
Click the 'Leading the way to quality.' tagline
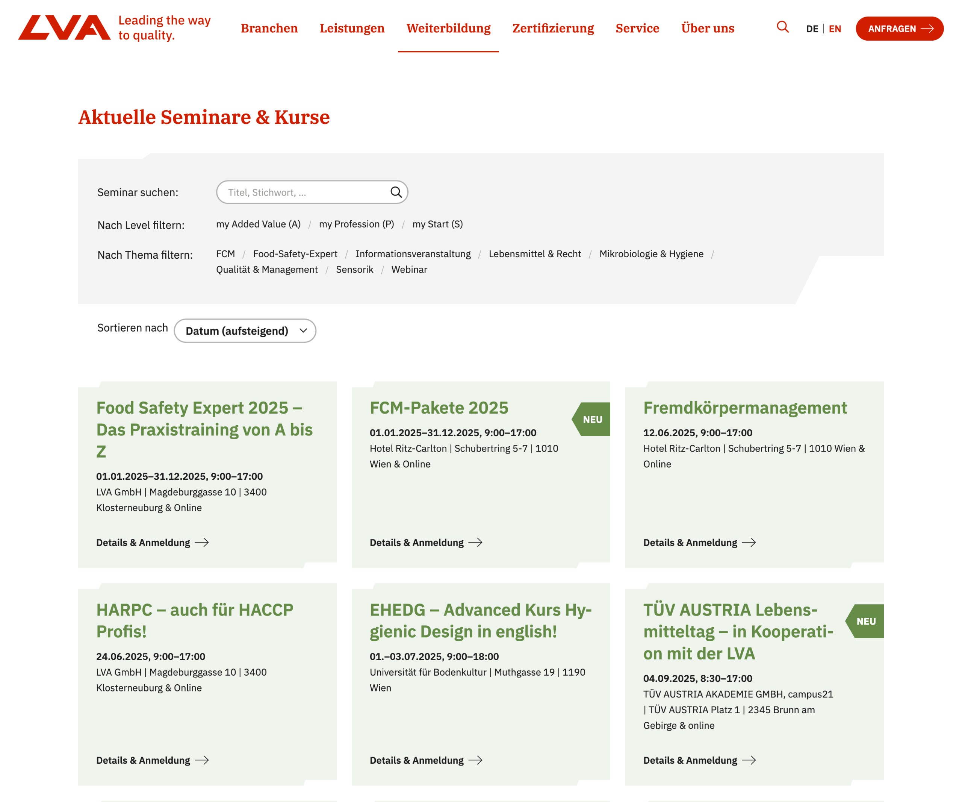(165, 27)
